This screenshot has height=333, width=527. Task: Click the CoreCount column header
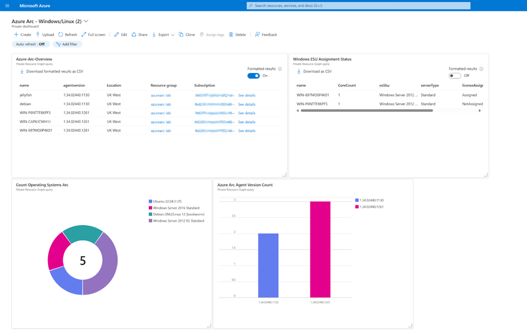347,86
